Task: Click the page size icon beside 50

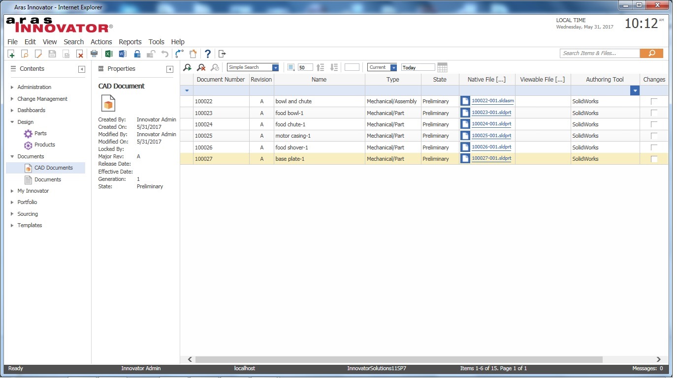Action: point(291,67)
